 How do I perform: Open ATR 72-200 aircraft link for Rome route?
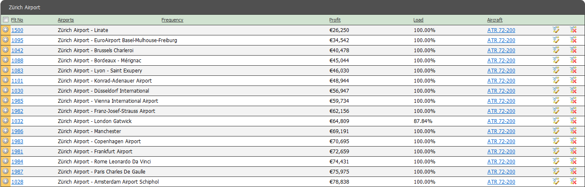(501, 162)
